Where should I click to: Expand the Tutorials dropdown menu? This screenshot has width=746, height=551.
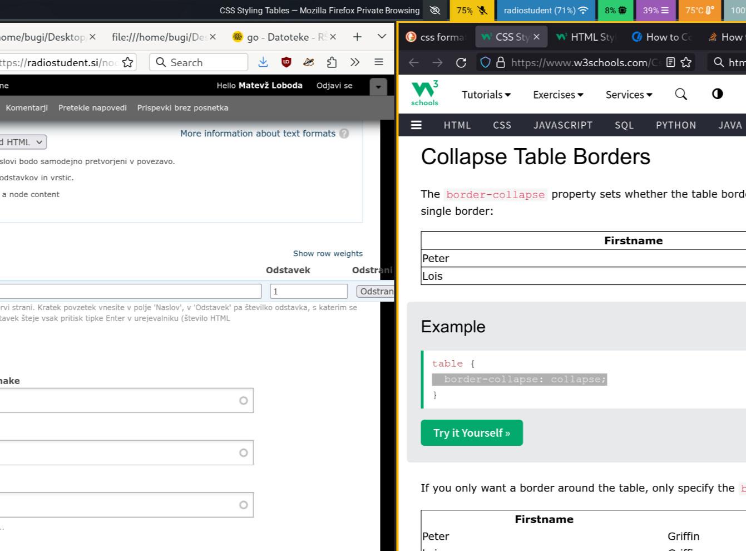[486, 95]
